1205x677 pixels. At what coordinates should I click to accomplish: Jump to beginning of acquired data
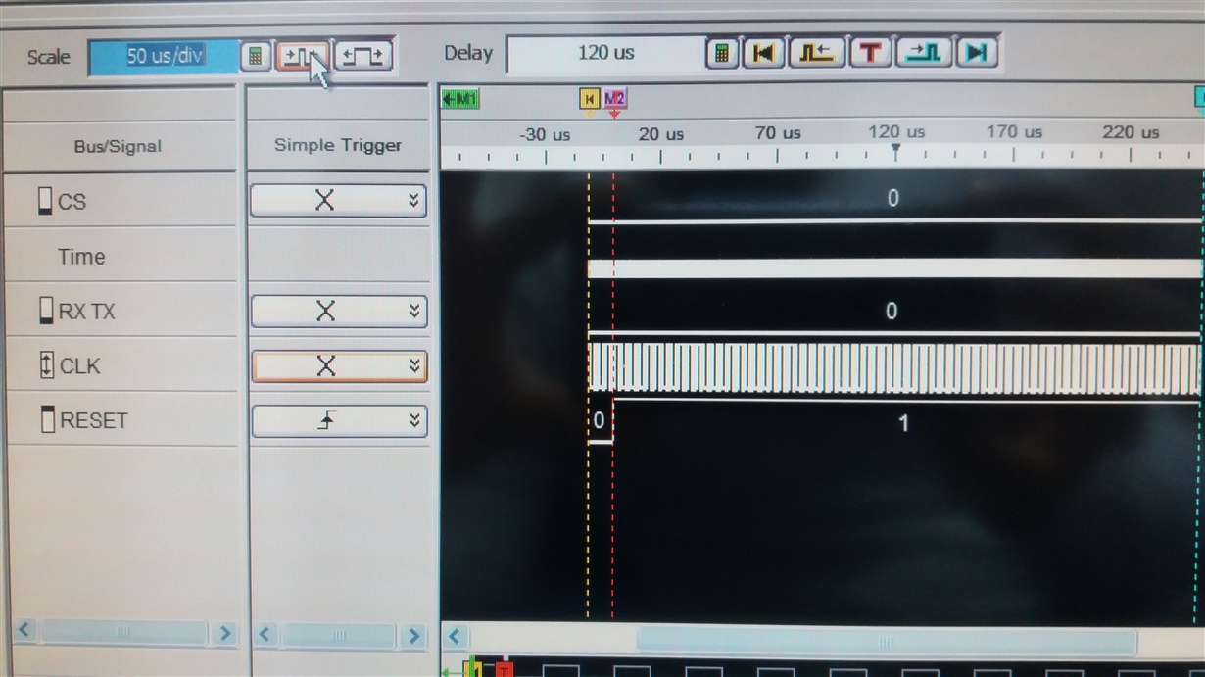pyautogui.click(x=763, y=53)
